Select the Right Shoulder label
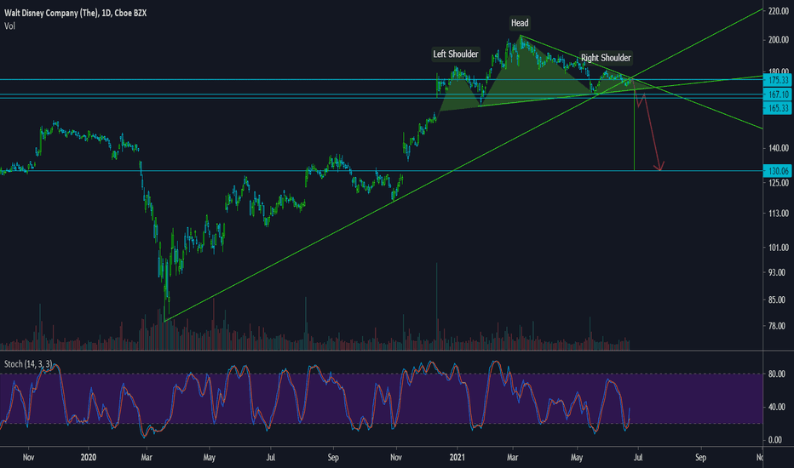This screenshot has height=468, width=794. coord(606,58)
